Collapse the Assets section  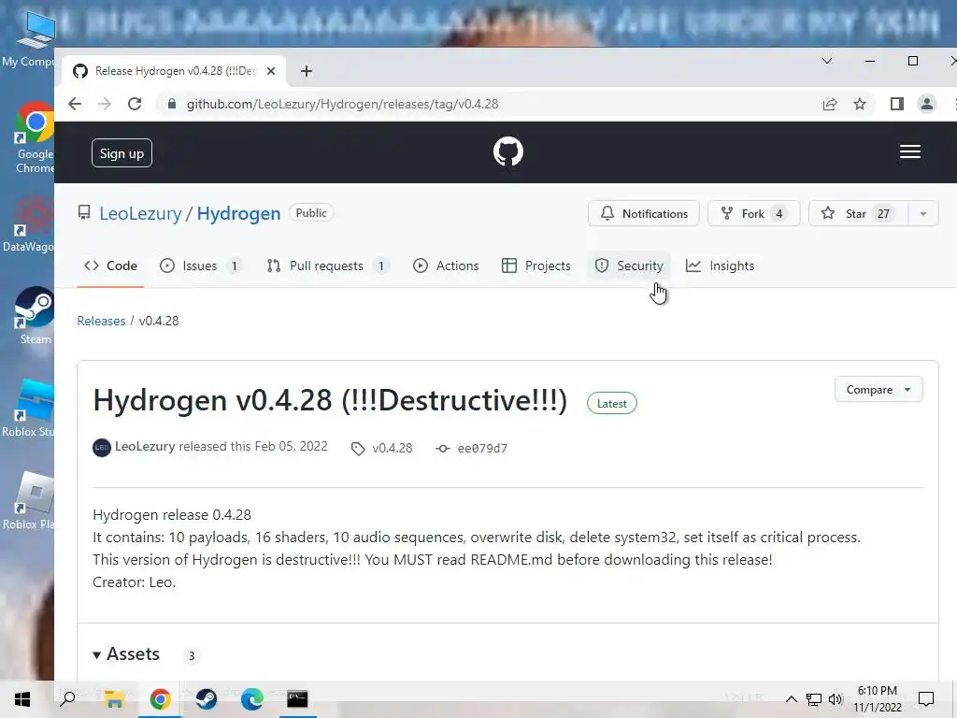tap(126, 653)
